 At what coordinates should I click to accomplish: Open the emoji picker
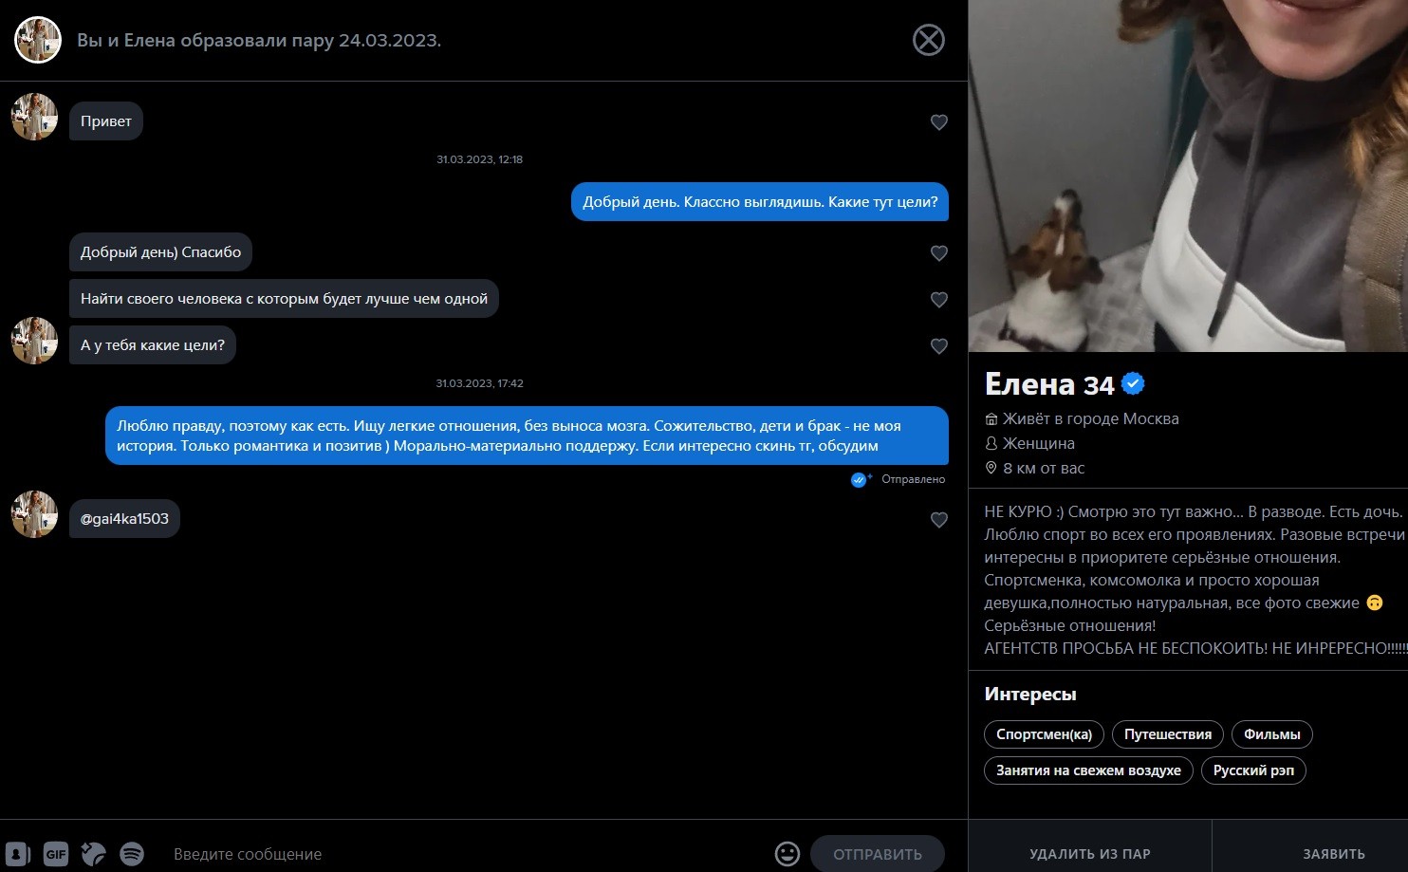787,854
